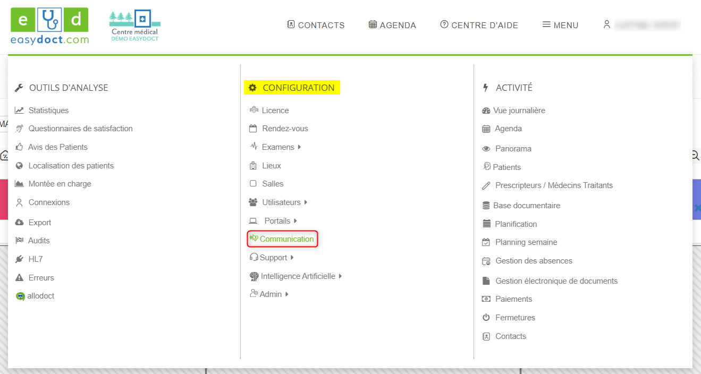This screenshot has width=701, height=374.
Task: Open Questionnaires de satisfaction
Action: tap(80, 129)
